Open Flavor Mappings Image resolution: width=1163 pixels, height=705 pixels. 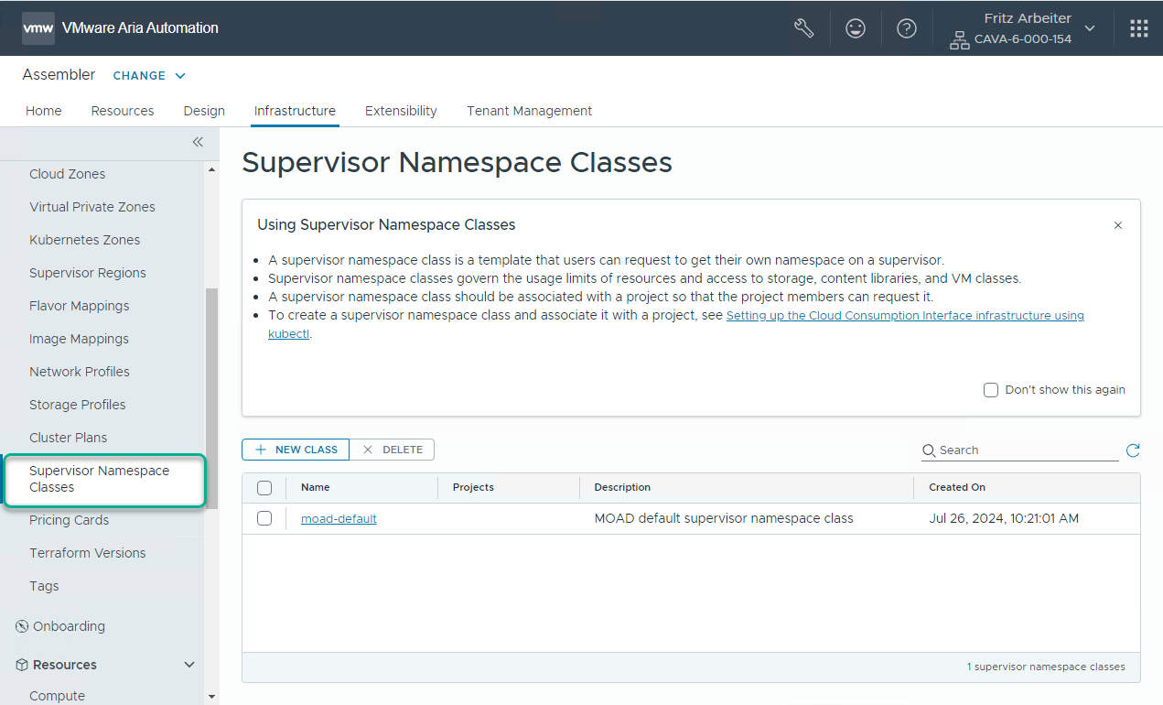(80, 306)
